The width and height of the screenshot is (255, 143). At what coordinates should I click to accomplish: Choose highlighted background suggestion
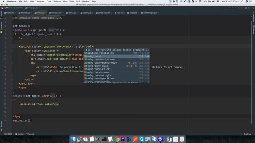116,56
